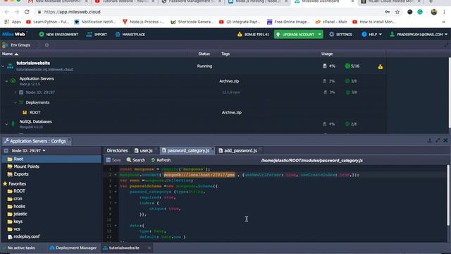The width and height of the screenshot is (451, 254).
Task: Close Application Servers : Configs tab
Action: 69,140
